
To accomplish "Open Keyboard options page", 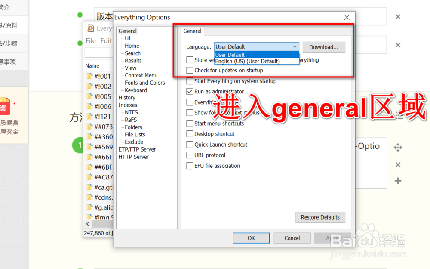I will tap(136, 90).
